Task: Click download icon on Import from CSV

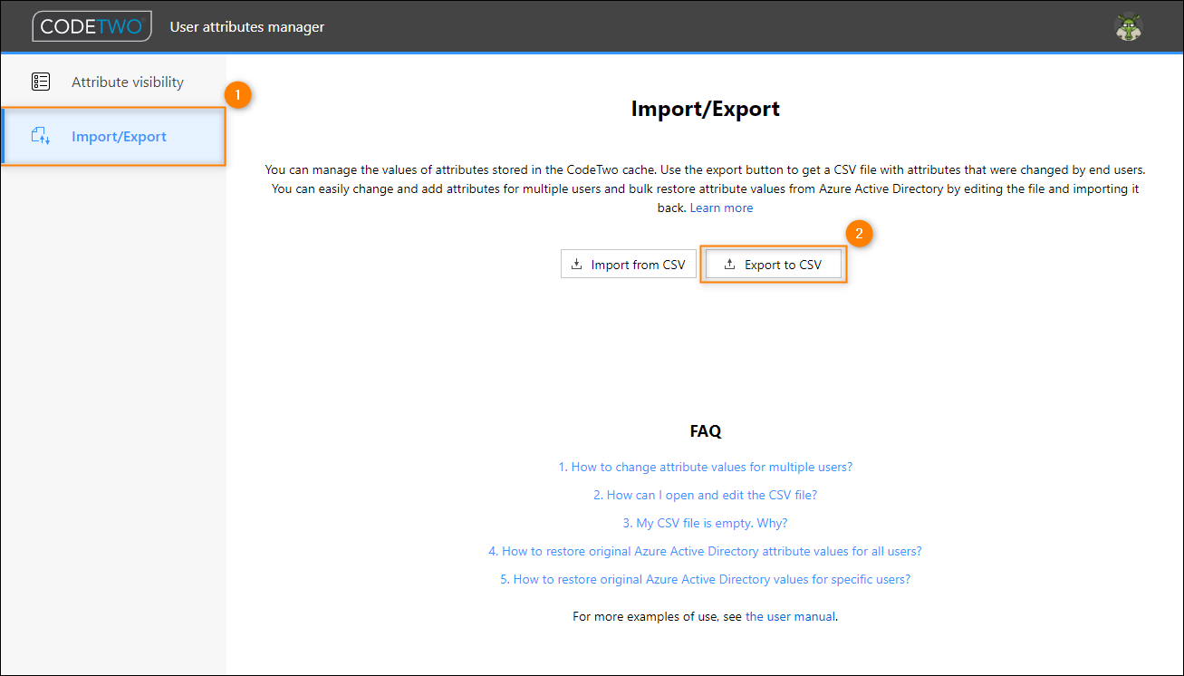Action: (576, 265)
